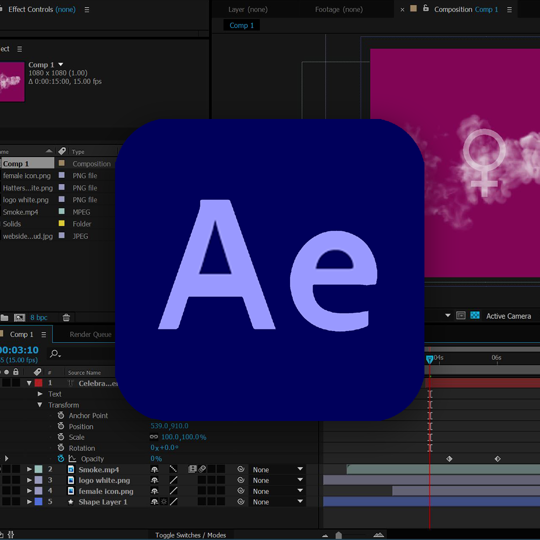540x540 pixels.
Task: Click the lock icon on Composition tab
Action: pos(426,9)
